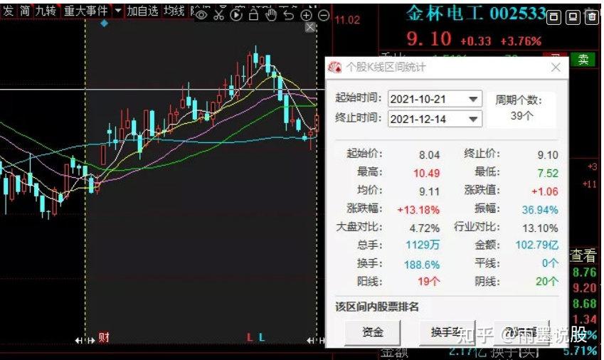This screenshot has width=604, height=360.
Task: Open the start date 2021-10-21 dropdown arrow
Action: pos(473,99)
